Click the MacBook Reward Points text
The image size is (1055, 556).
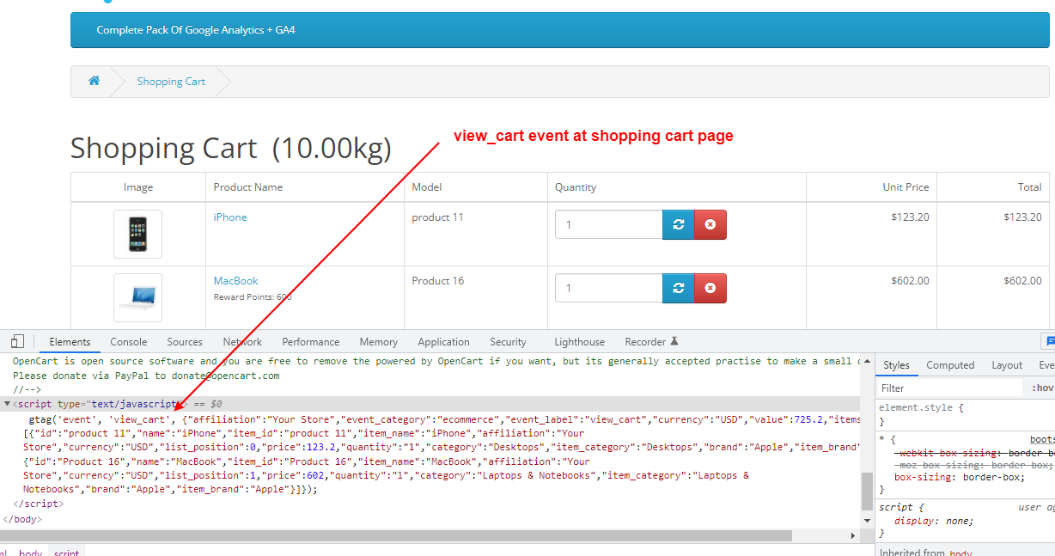click(253, 297)
